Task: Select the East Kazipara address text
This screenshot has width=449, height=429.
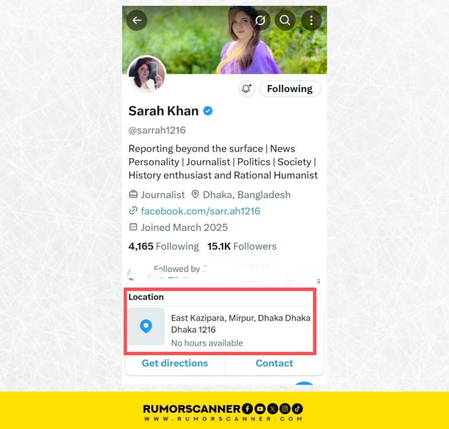Action: pos(241,324)
